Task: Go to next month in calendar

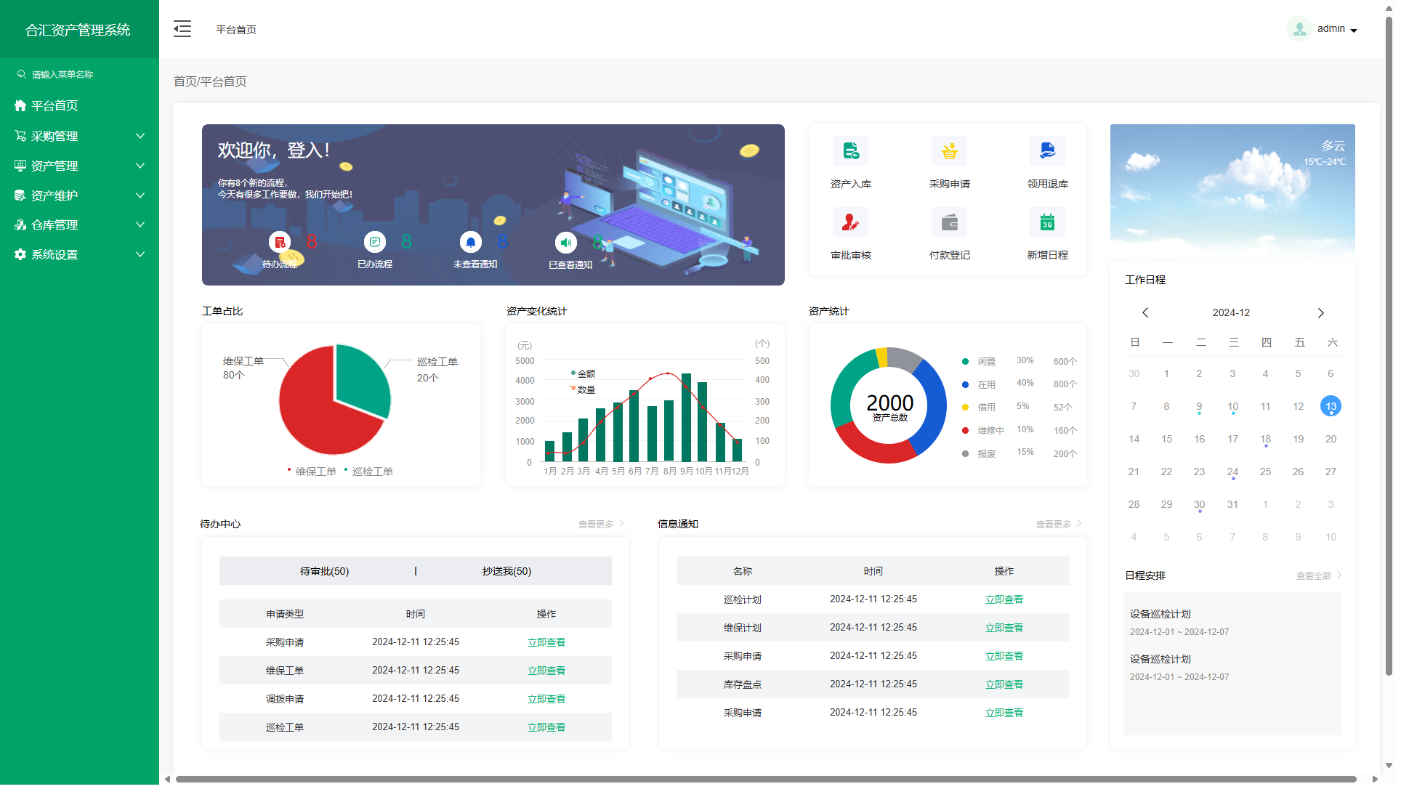Action: (1320, 313)
